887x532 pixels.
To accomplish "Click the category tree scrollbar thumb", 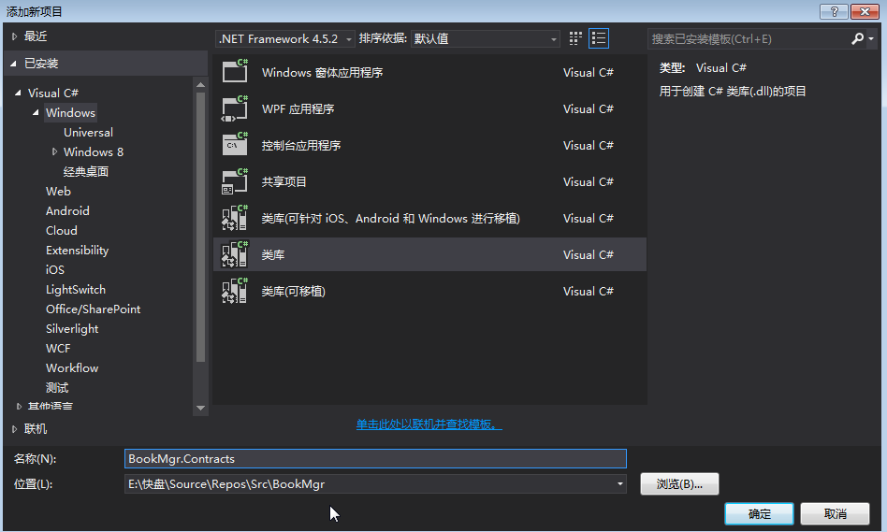I will (x=200, y=226).
